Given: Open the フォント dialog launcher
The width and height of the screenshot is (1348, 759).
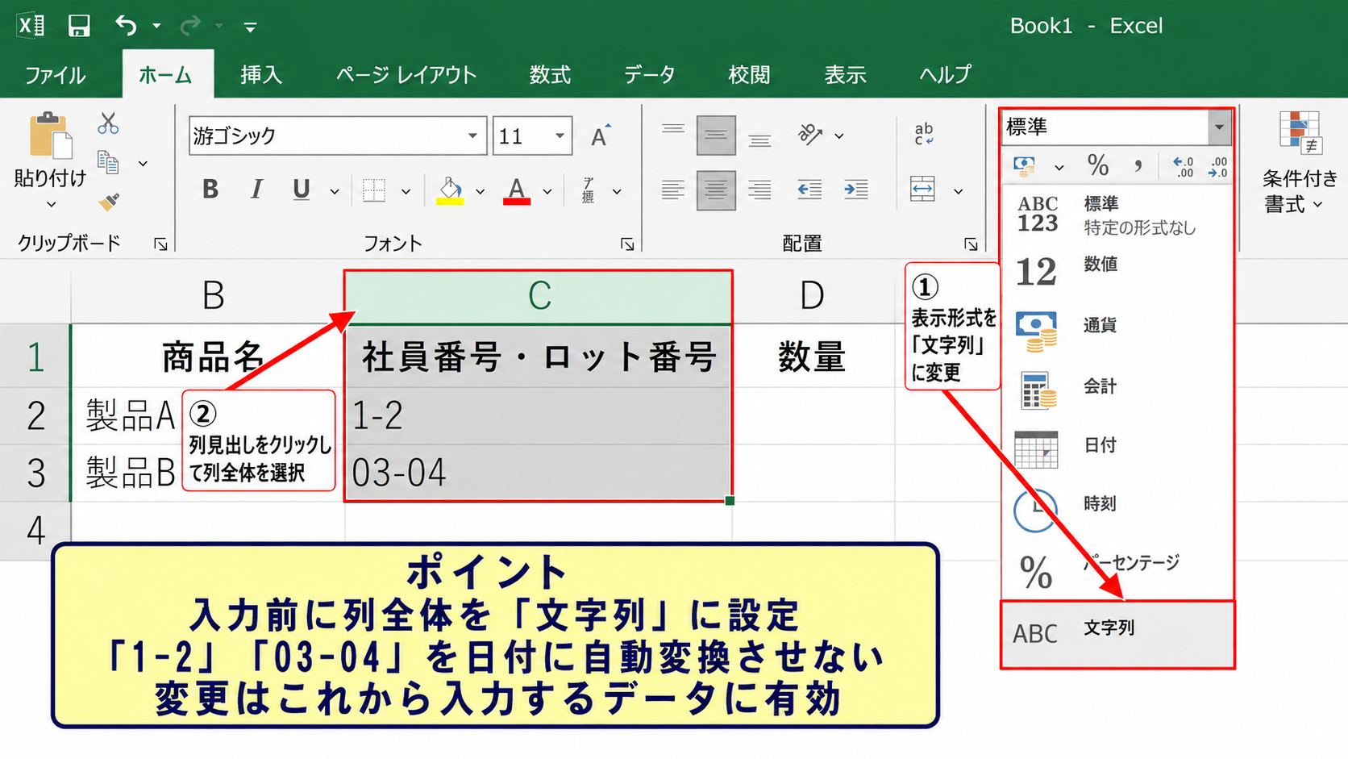Looking at the screenshot, I should coord(627,244).
